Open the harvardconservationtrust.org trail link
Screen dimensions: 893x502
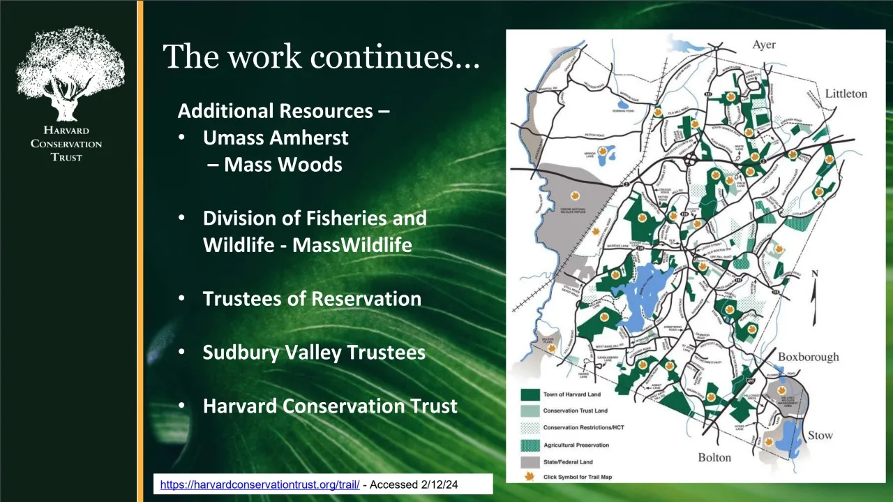pos(260,485)
